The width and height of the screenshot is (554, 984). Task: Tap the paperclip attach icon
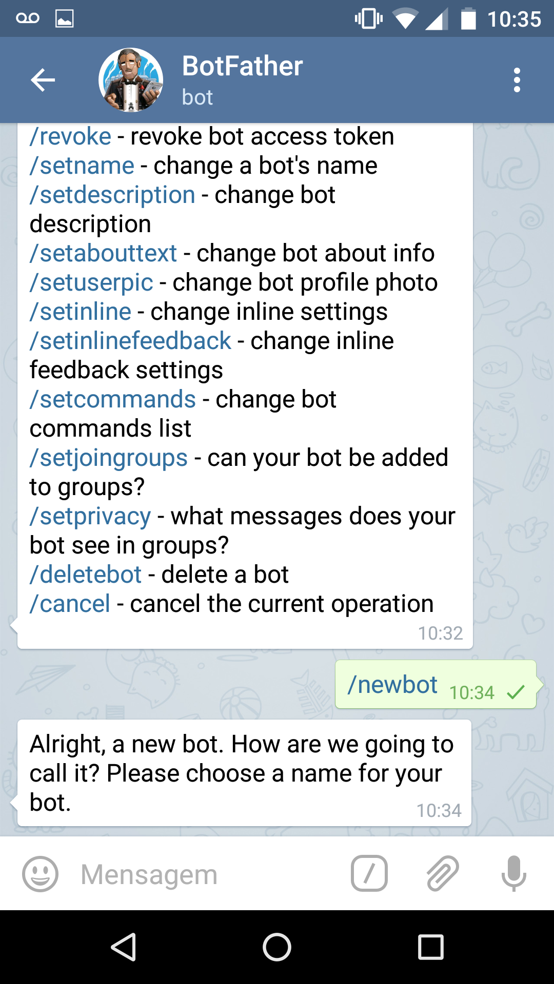click(442, 873)
